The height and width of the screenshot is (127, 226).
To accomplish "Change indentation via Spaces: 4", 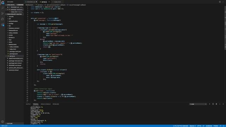I will pyautogui.click(x=192, y=126).
